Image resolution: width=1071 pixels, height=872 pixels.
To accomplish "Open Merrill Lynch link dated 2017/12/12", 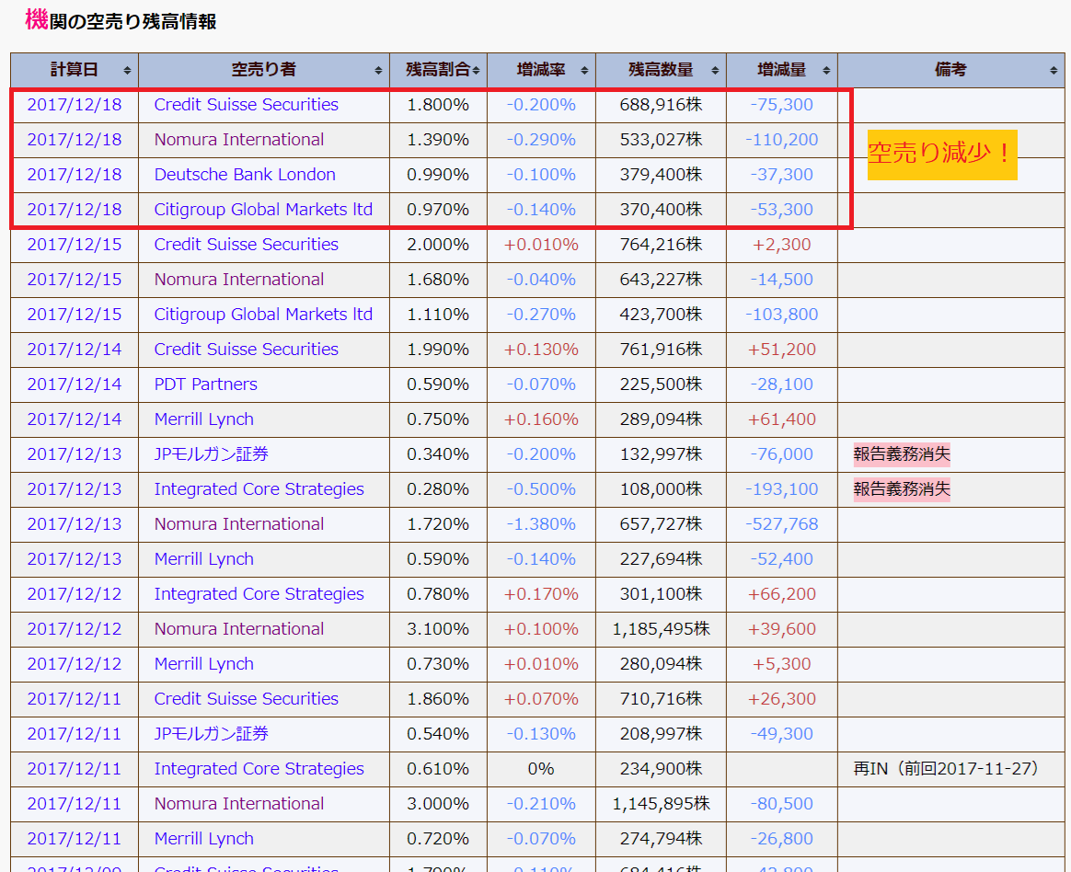I will pos(203,664).
